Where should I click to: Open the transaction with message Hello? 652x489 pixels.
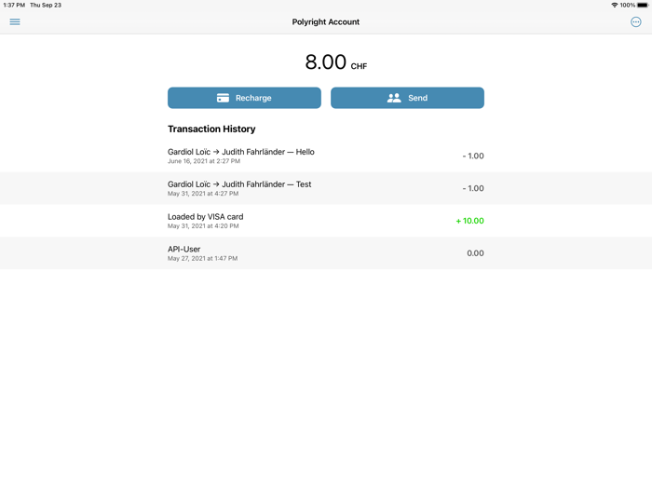[326, 156]
